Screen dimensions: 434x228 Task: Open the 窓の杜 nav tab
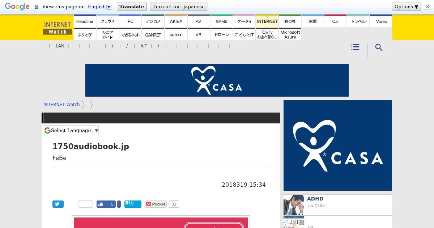point(290,21)
